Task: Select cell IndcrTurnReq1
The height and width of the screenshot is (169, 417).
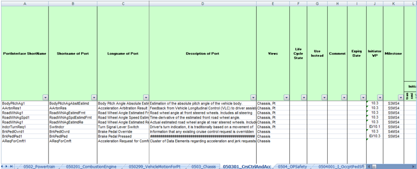Action: click(x=25, y=127)
